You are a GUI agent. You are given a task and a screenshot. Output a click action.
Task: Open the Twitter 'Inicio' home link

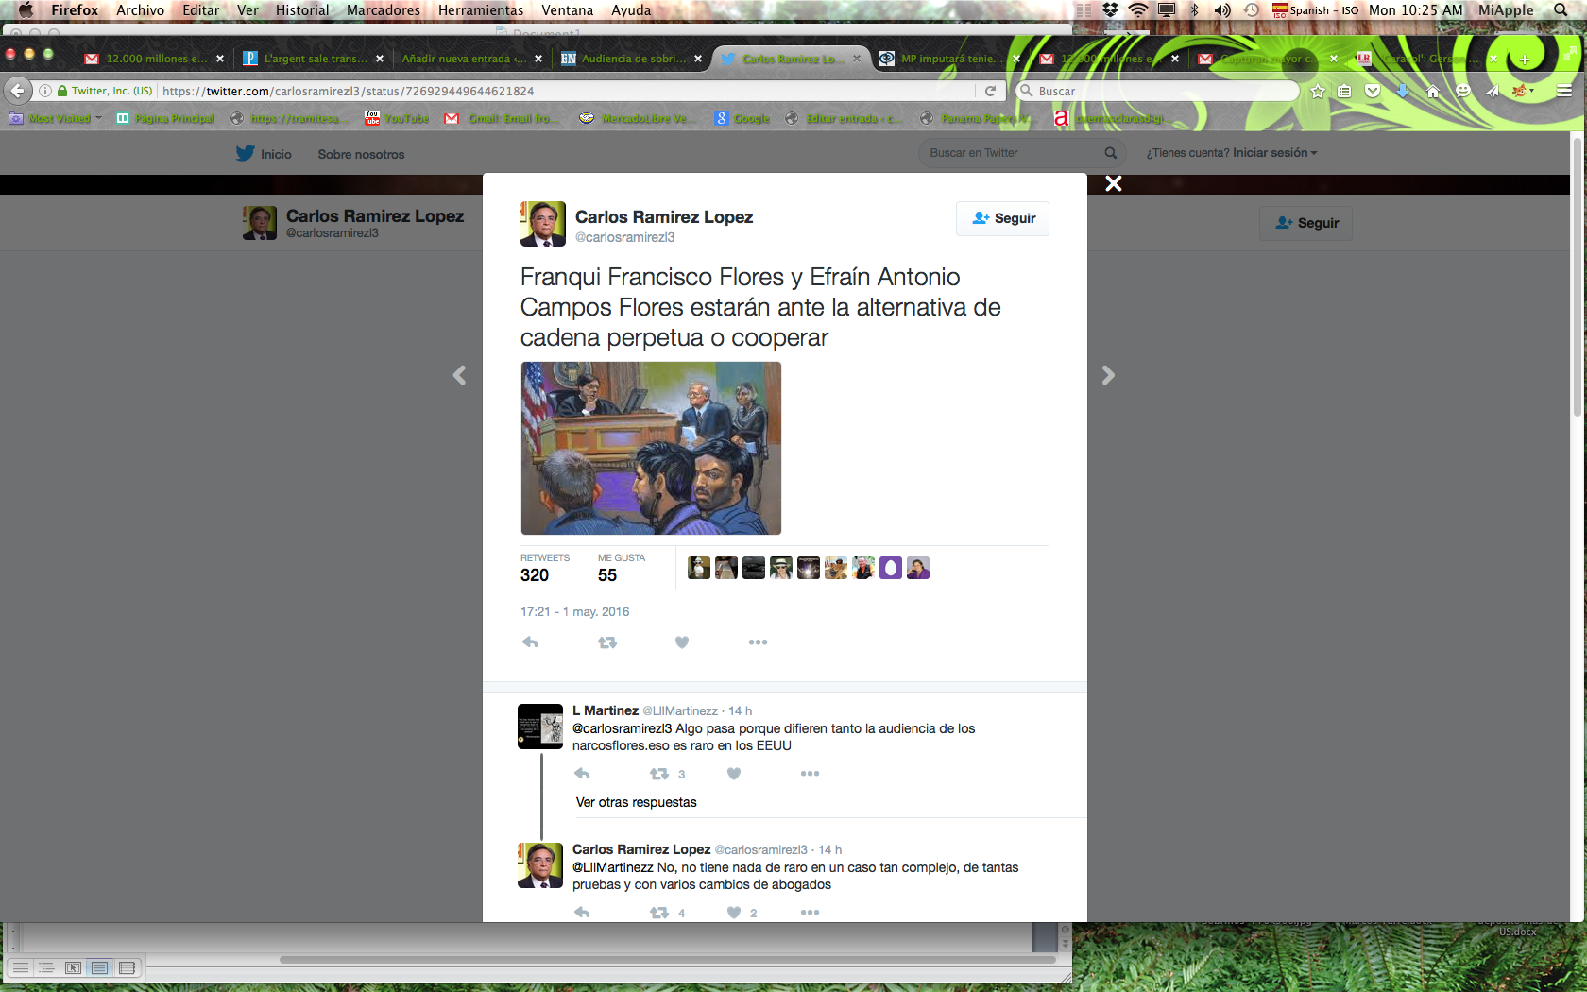pyautogui.click(x=264, y=154)
